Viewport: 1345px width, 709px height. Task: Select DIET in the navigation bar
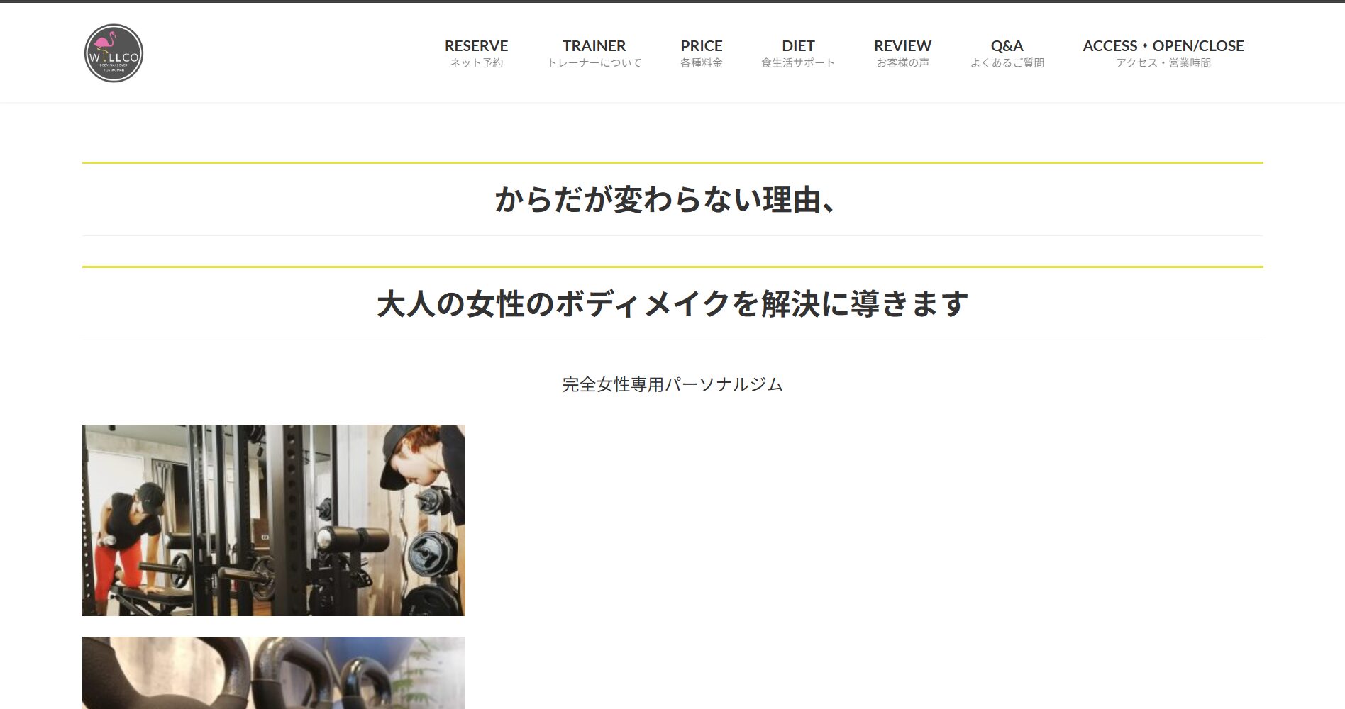[x=798, y=46]
